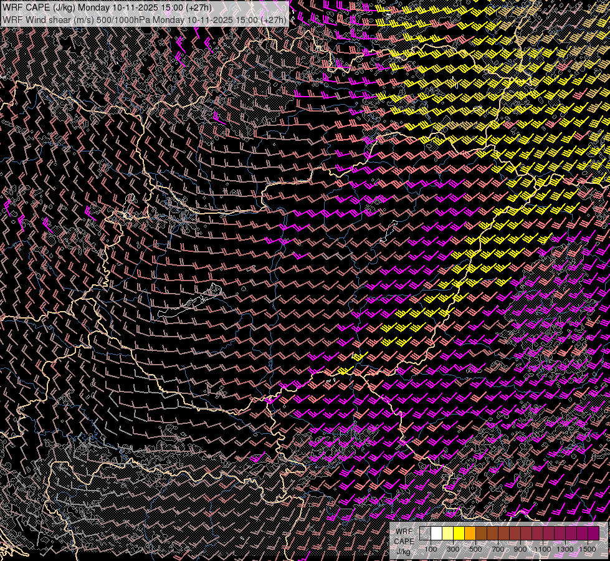This screenshot has height=561, width=610.
Task: Click the transparent first box of the legend
Action: point(426,533)
